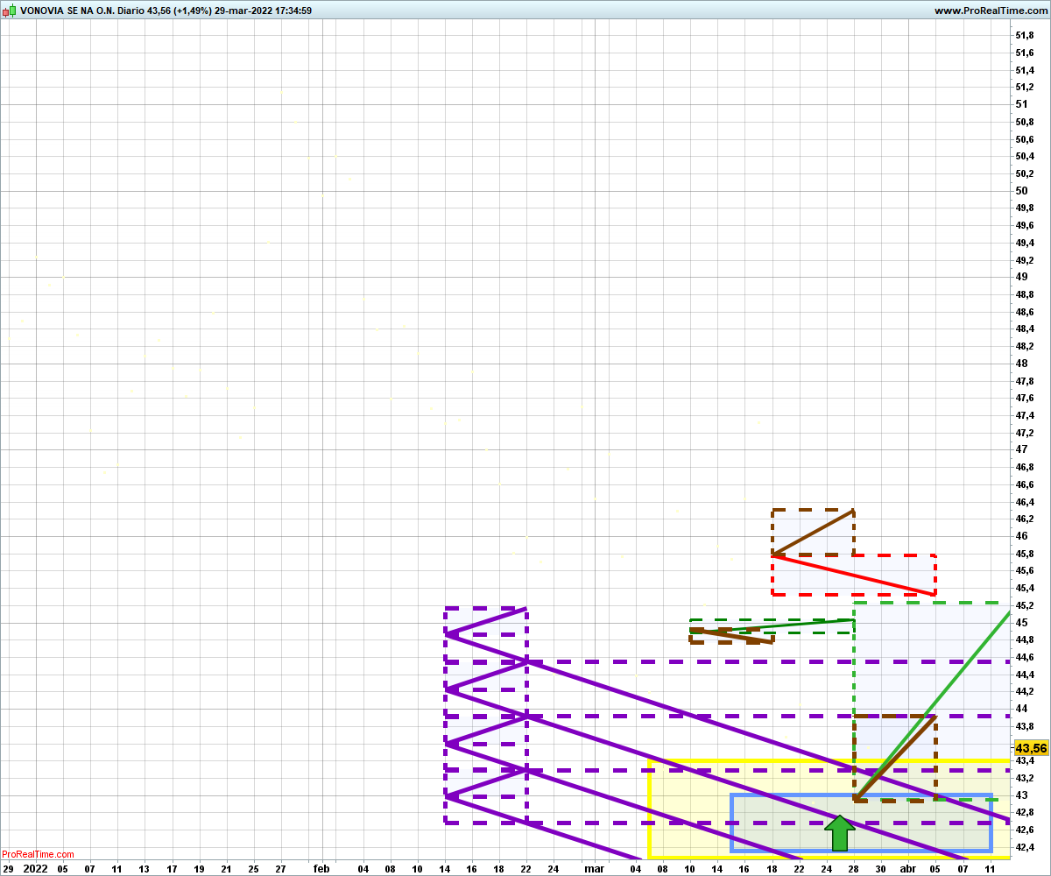Click the candlestick chart icon beside VONOVIA title

[x=10, y=11]
